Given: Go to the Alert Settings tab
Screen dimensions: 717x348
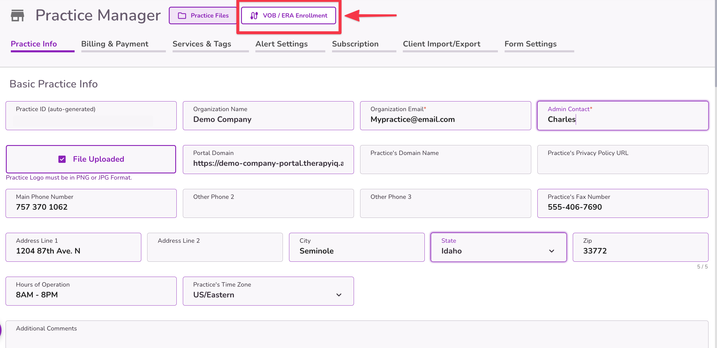Looking at the screenshot, I should pos(281,44).
